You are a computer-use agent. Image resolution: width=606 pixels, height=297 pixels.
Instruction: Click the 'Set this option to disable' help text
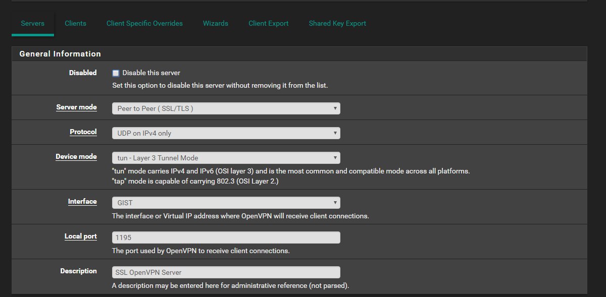pos(220,86)
